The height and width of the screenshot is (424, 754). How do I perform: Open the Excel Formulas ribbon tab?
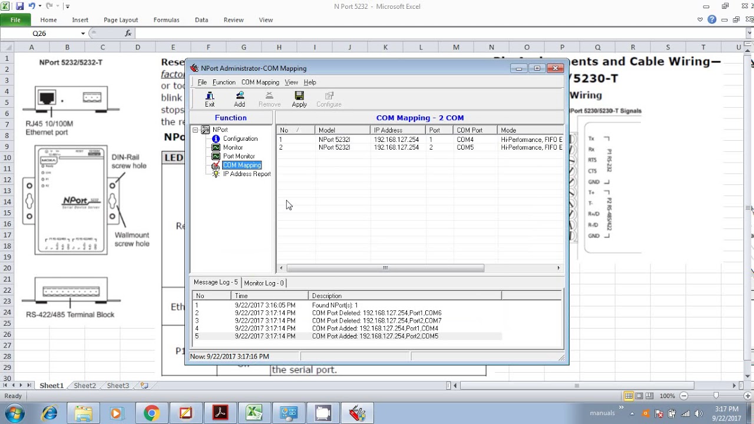(166, 20)
